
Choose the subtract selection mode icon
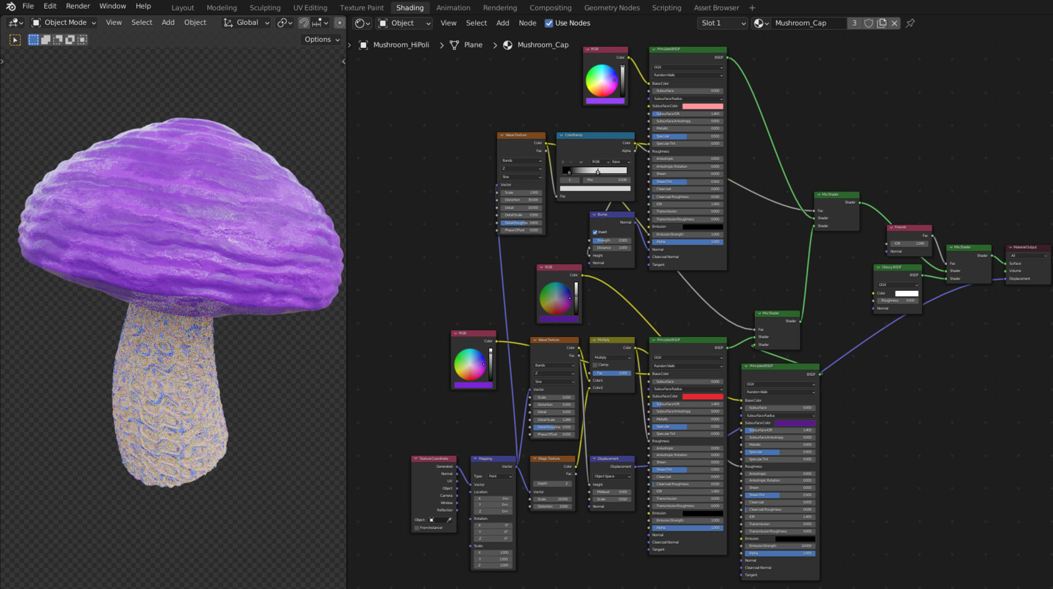pyautogui.click(x=58, y=39)
